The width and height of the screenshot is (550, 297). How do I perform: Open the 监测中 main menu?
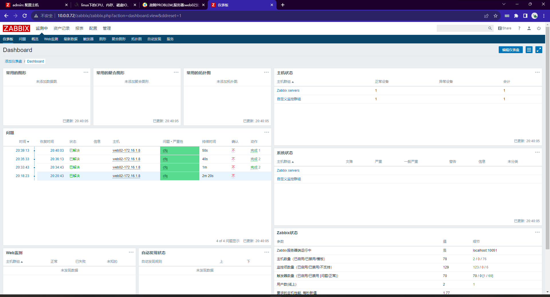(x=42, y=28)
